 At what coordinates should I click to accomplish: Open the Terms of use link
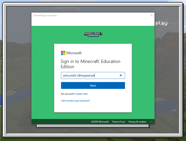118,122
